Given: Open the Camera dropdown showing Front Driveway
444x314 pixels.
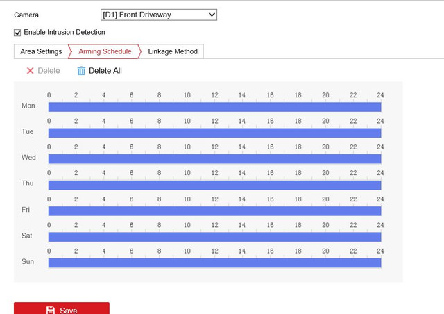Looking at the screenshot, I should point(159,15).
